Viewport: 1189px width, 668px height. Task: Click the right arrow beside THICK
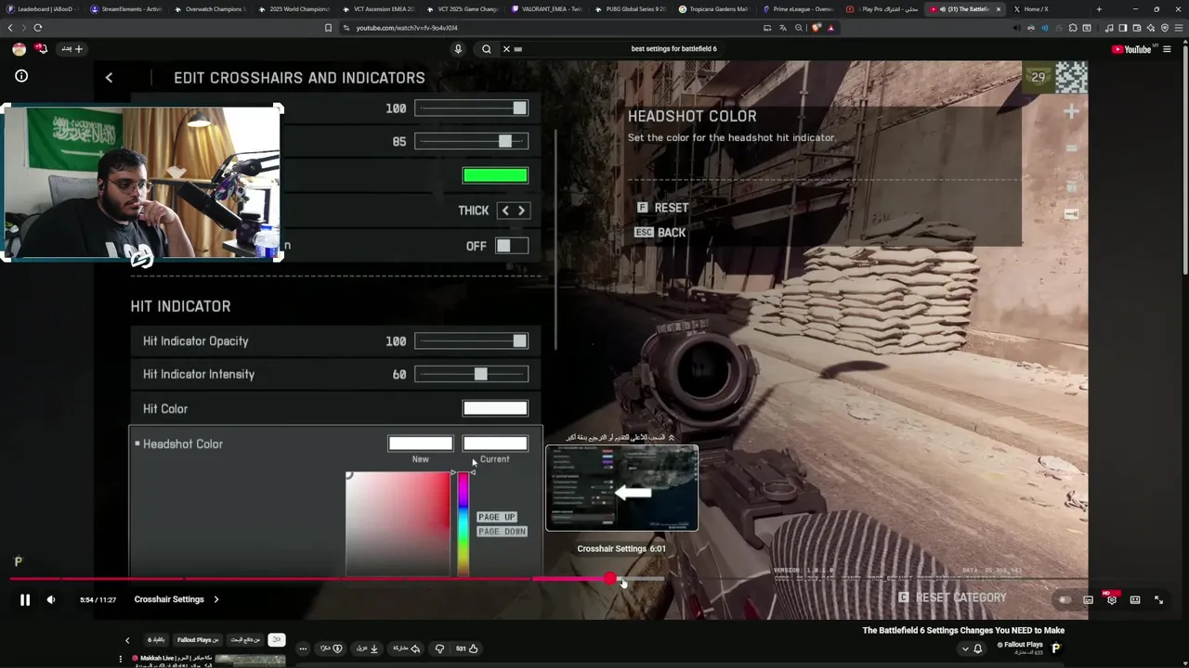521,211
